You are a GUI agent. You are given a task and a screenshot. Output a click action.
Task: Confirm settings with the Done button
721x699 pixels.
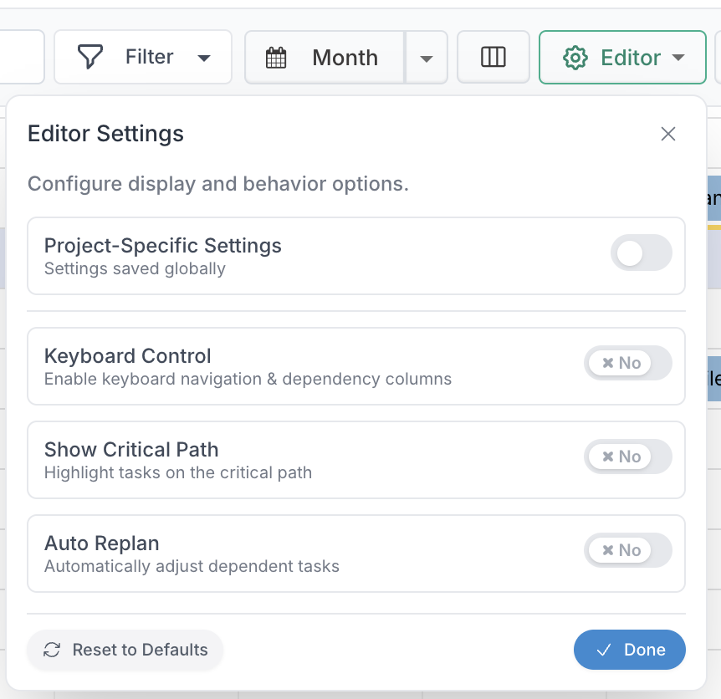pos(629,651)
